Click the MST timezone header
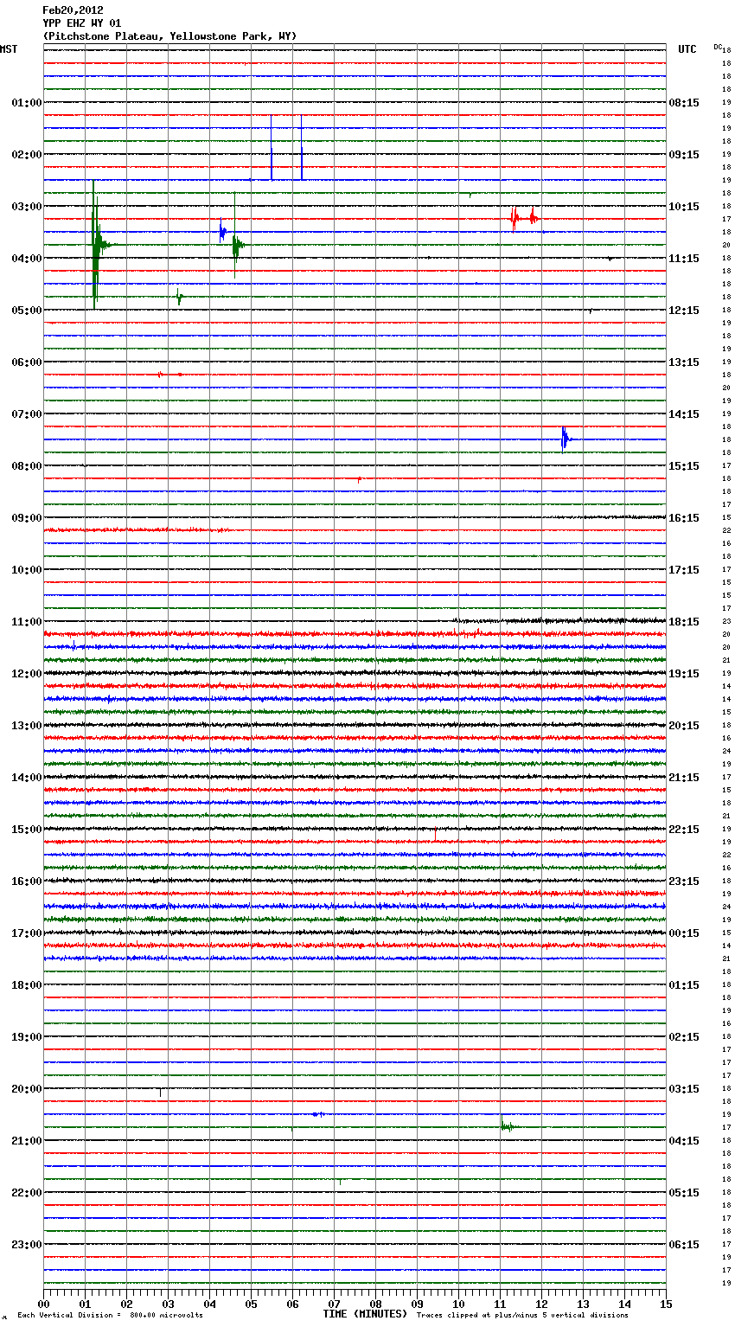The image size is (735, 1327). click(x=9, y=49)
